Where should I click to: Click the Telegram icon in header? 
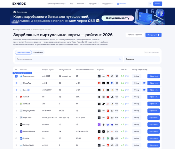click(150, 4)
